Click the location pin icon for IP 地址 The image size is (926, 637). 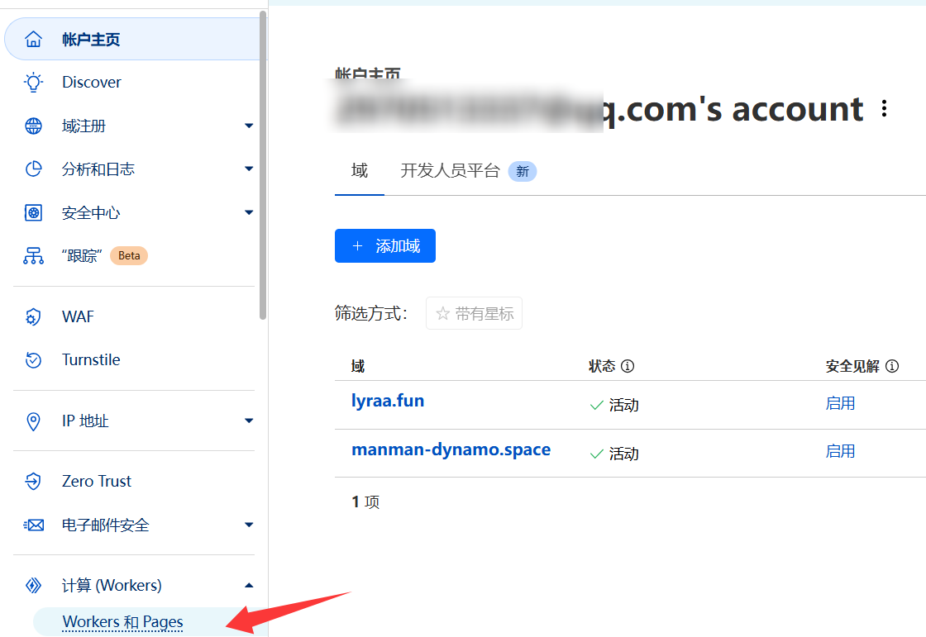coord(33,421)
